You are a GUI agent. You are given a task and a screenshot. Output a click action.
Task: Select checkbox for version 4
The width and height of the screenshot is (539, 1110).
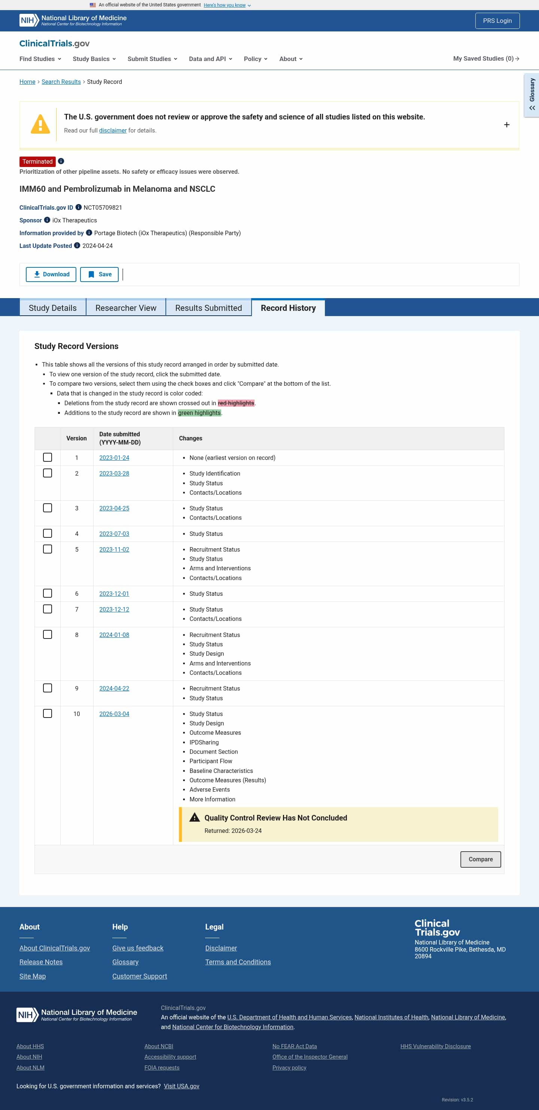tap(48, 533)
